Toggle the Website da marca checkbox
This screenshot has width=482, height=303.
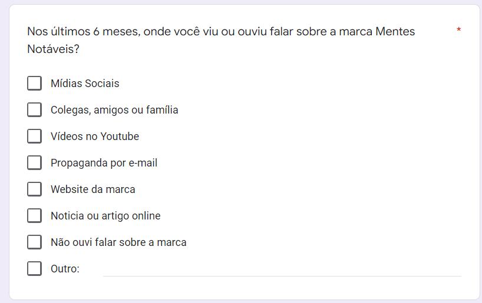[x=34, y=189]
